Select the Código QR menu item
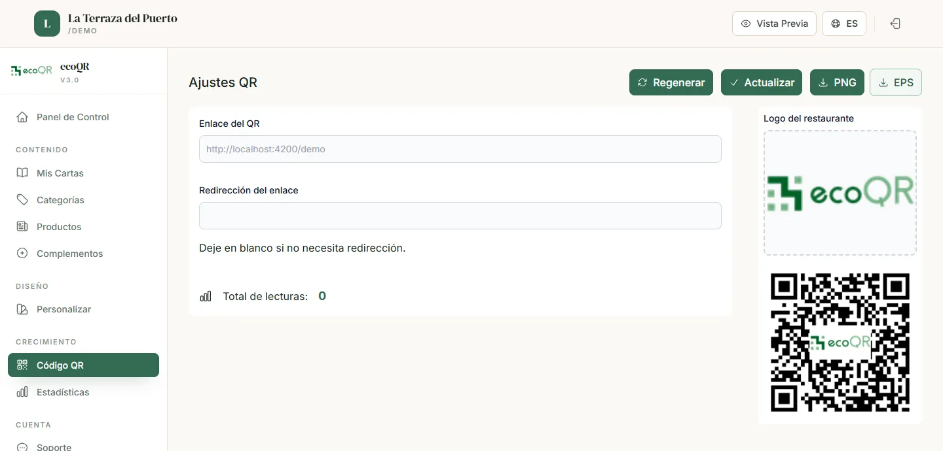This screenshot has height=451, width=943. coord(83,365)
